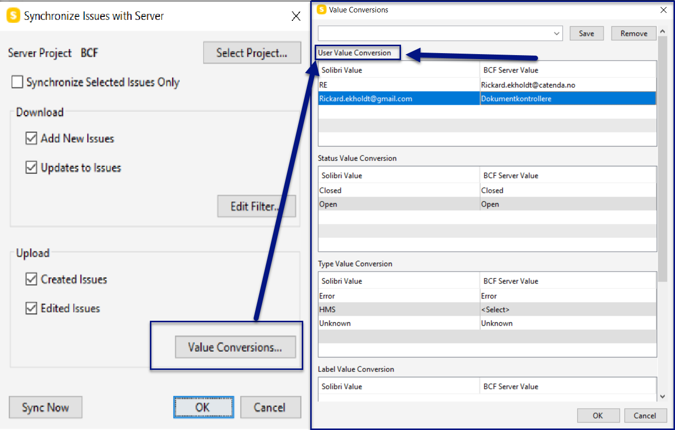
Task: Select RE cell in User Value Conversion
Action: pos(399,85)
